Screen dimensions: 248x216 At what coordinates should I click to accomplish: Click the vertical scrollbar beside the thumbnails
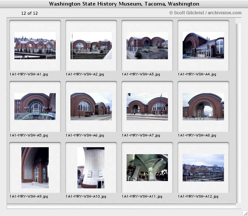point(238,113)
